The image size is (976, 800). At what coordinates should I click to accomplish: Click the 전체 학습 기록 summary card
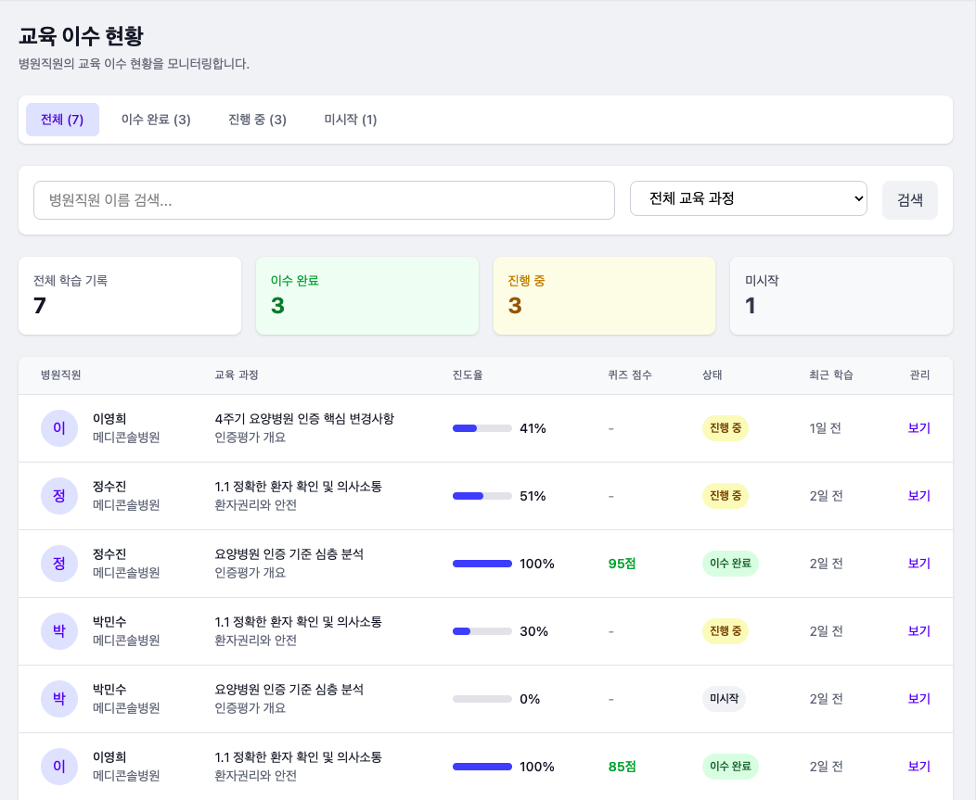click(x=130, y=296)
